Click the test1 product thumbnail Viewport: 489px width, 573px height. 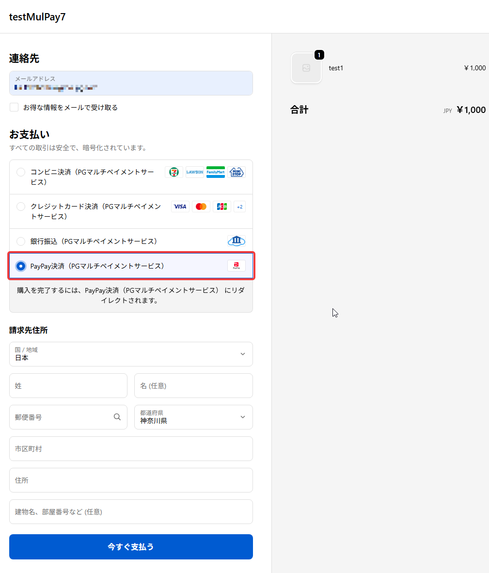306,68
